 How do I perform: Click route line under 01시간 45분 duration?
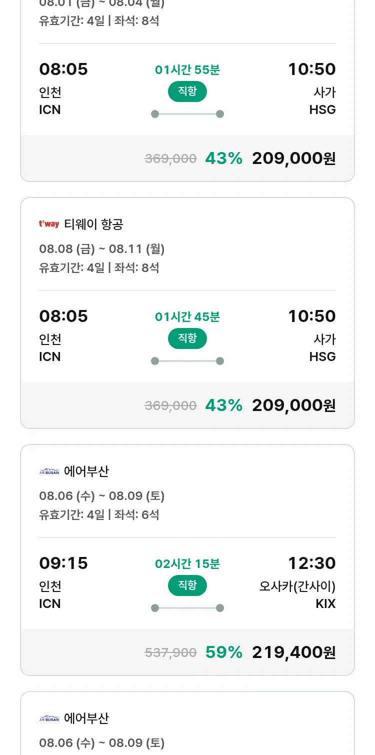187,361
